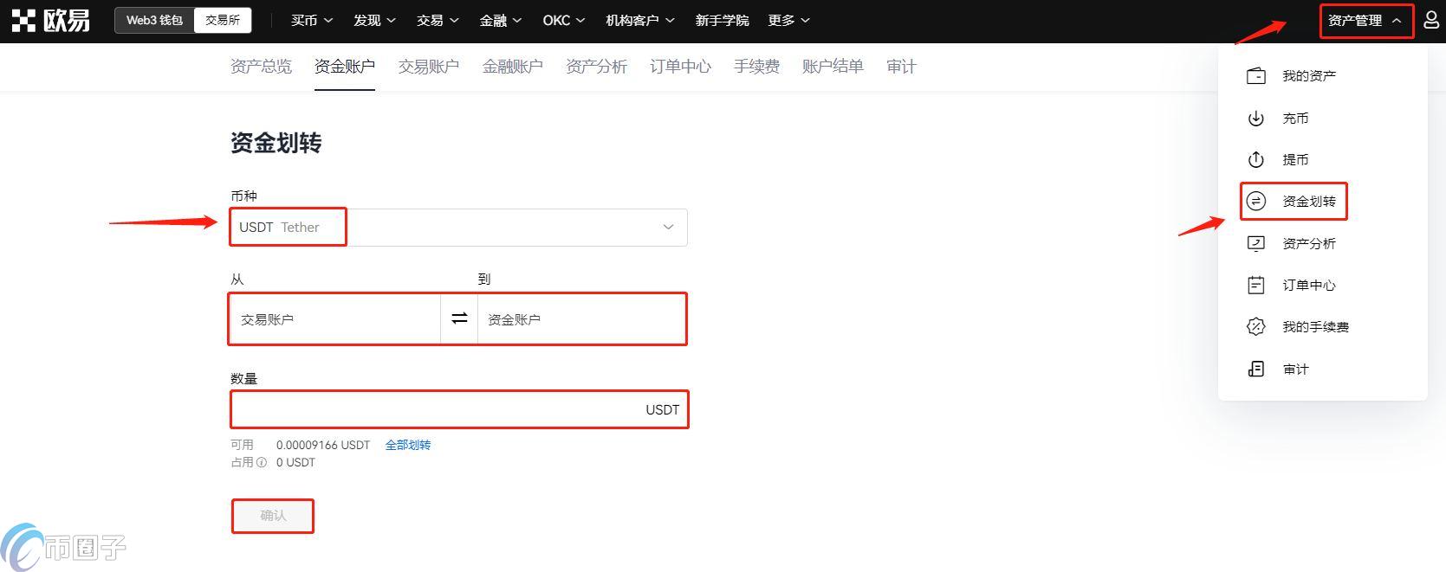The height and width of the screenshot is (572, 1446).
Task: Click the 全部划转 link
Action: (408, 445)
